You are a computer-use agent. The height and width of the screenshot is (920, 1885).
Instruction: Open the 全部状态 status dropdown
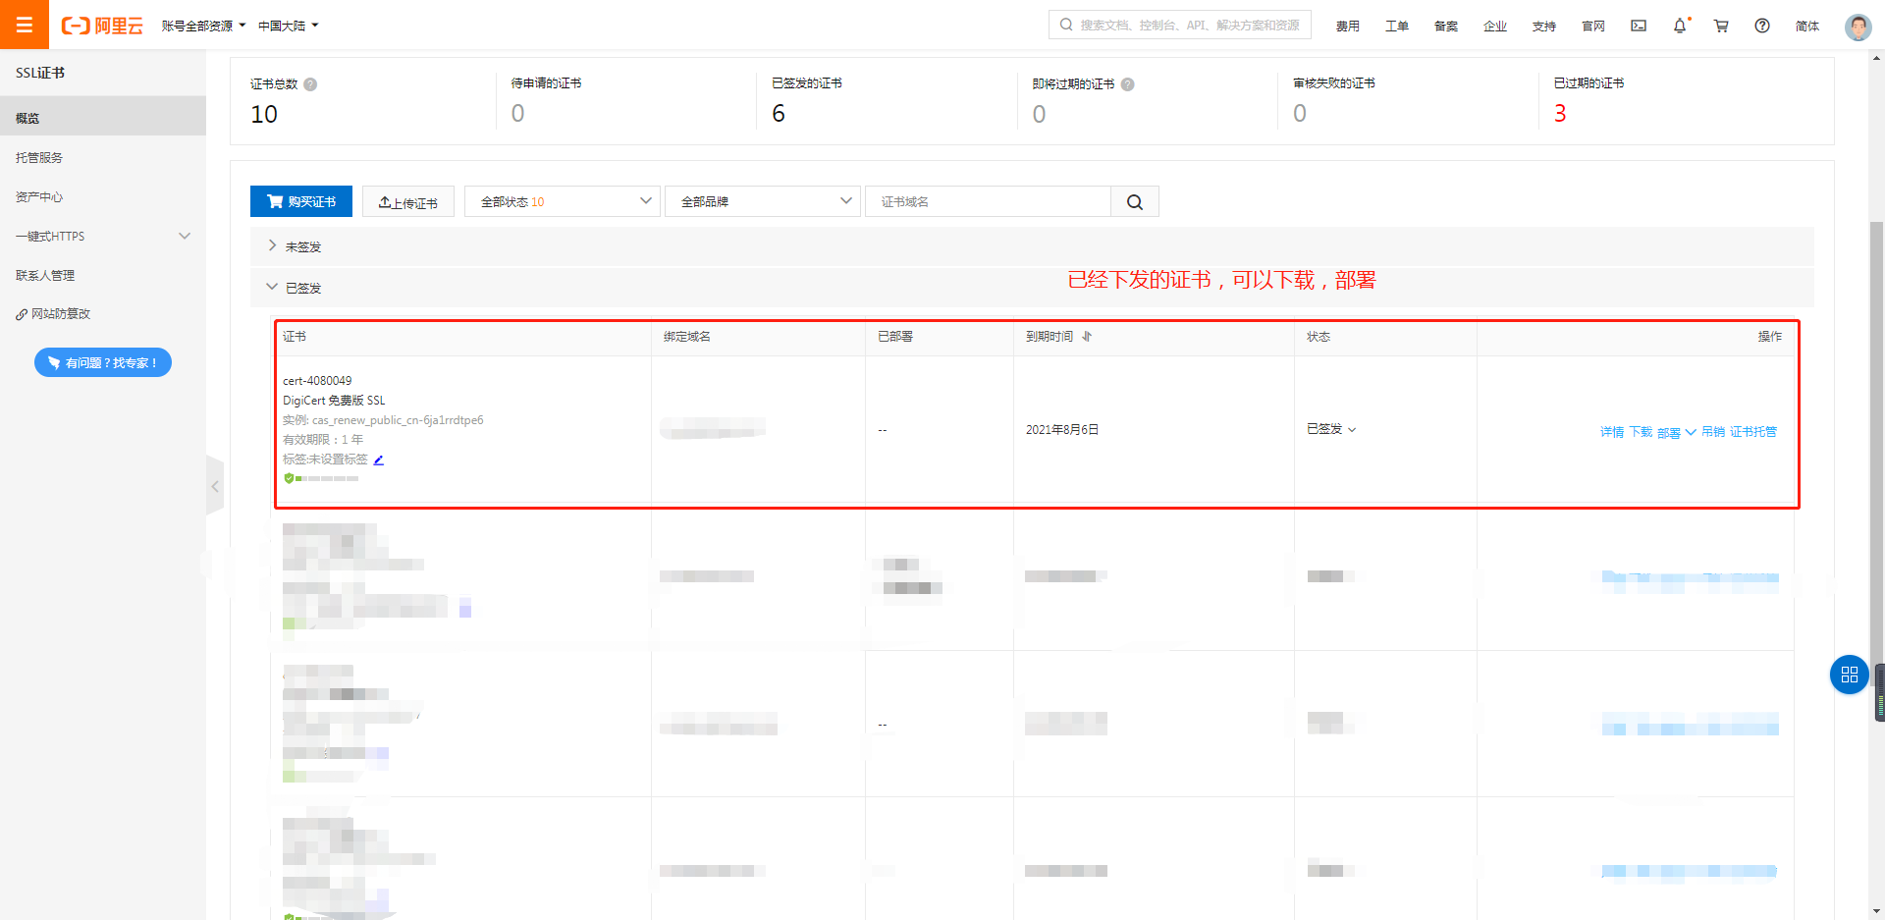point(562,202)
